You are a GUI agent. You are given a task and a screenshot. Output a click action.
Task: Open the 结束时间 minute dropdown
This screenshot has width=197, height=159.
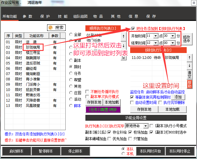(173, 43)
